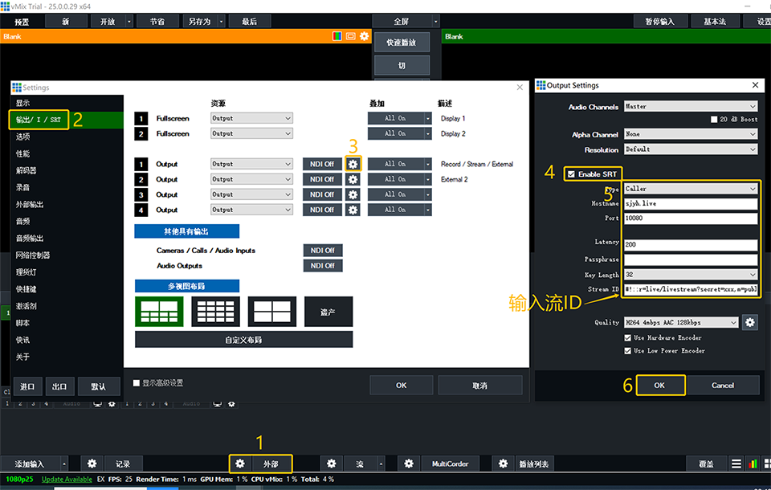This screenshot has width=771, height=490.
Task: Open the gear settings next to MultiCorder
Action: [x=410, y=463]
